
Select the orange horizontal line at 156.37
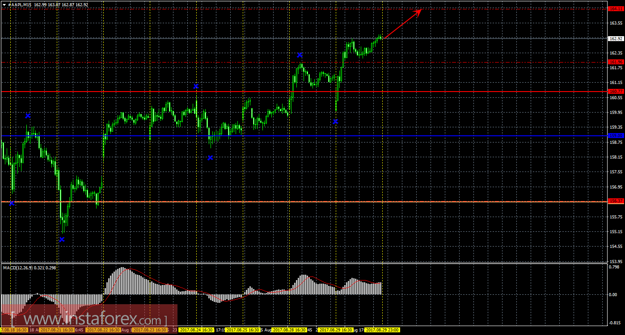(x=304, y=201)
